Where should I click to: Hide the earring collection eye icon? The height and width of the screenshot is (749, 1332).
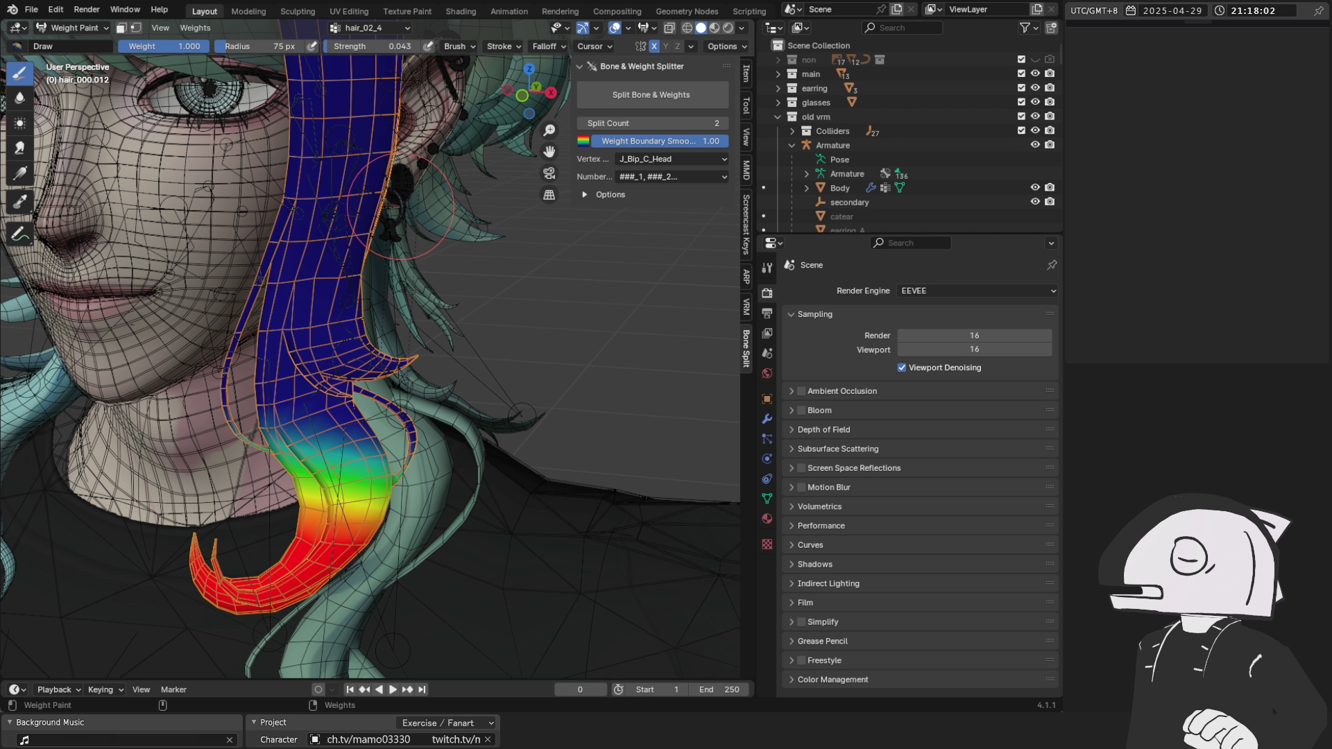1035,88
